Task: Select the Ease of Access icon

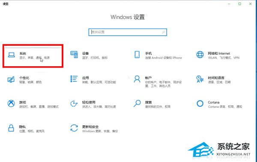Action: coord(74,103)
